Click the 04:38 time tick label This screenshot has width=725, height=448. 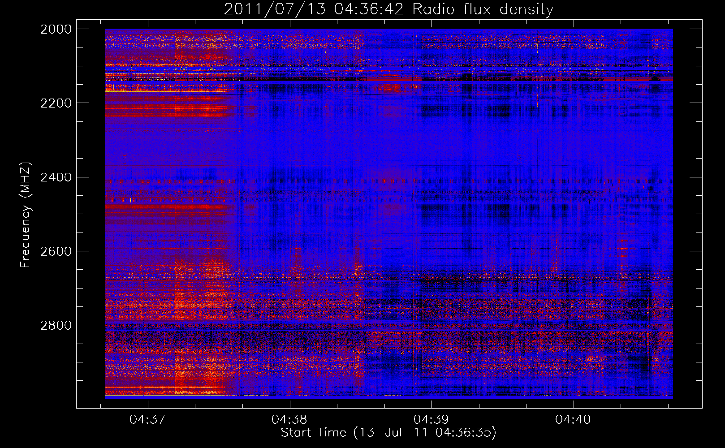click(x=289, y=419)
